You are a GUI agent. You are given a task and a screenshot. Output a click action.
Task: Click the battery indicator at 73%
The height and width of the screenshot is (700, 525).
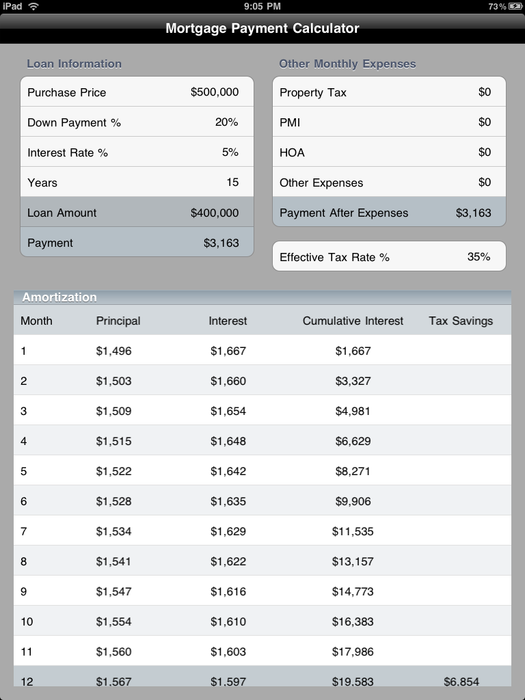point(509,6)
